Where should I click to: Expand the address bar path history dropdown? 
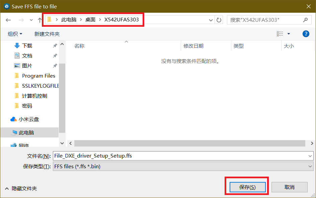pos(211,20)
